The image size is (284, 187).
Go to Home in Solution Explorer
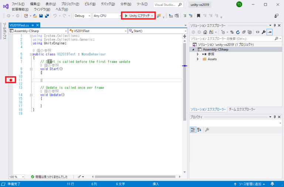(205, 32)
